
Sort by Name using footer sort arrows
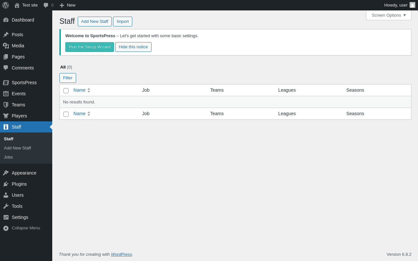[x=89, y=114]
